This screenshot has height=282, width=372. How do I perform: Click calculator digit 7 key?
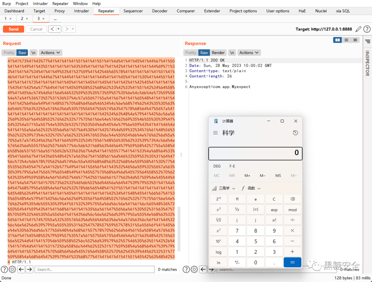point(237,231)
